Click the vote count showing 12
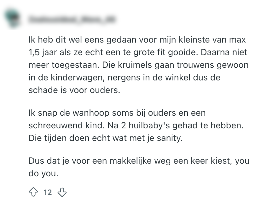Viewport: 261px width, 205px height. (x=48, y=192)
